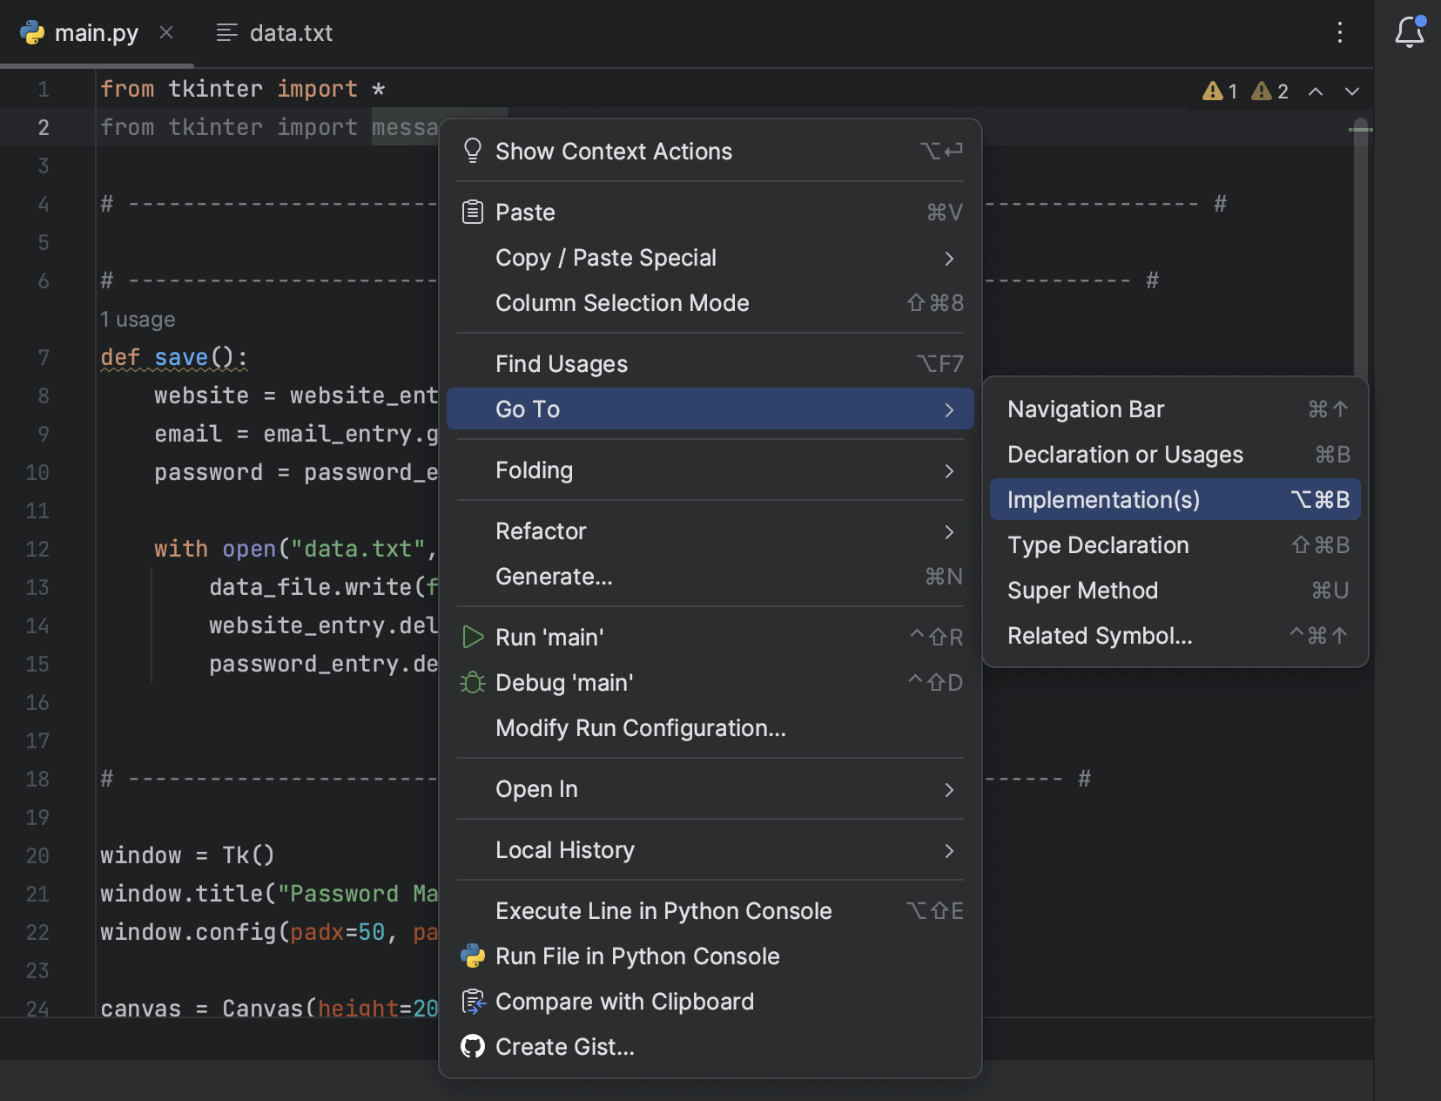Click the weak warning indicator showing 2
The width and height of the screenshot is (1441, 1101).
(1269, 91)
